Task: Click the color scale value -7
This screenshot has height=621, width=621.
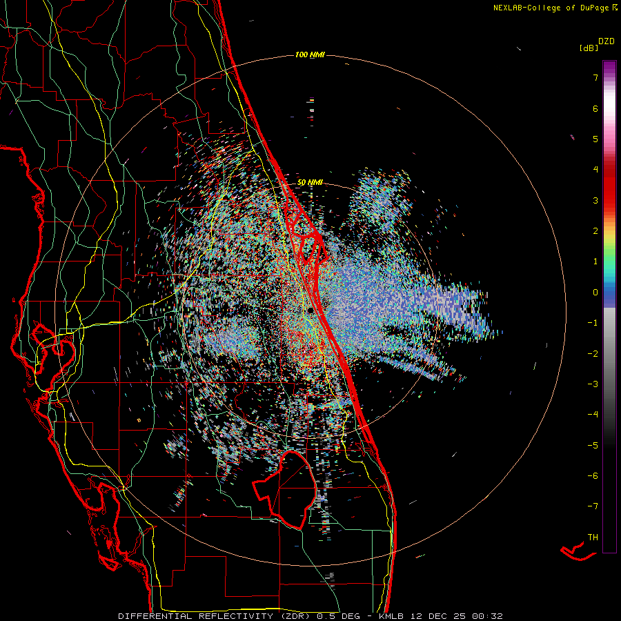Action: [x=593, y=506]
